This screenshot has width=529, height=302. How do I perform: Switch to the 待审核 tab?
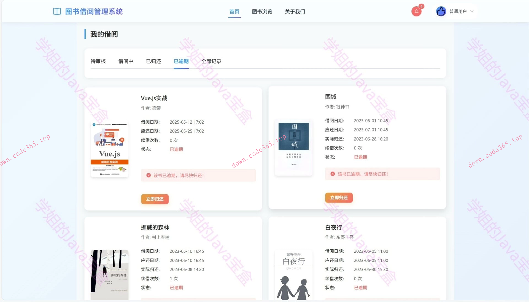tap(98, 61)
